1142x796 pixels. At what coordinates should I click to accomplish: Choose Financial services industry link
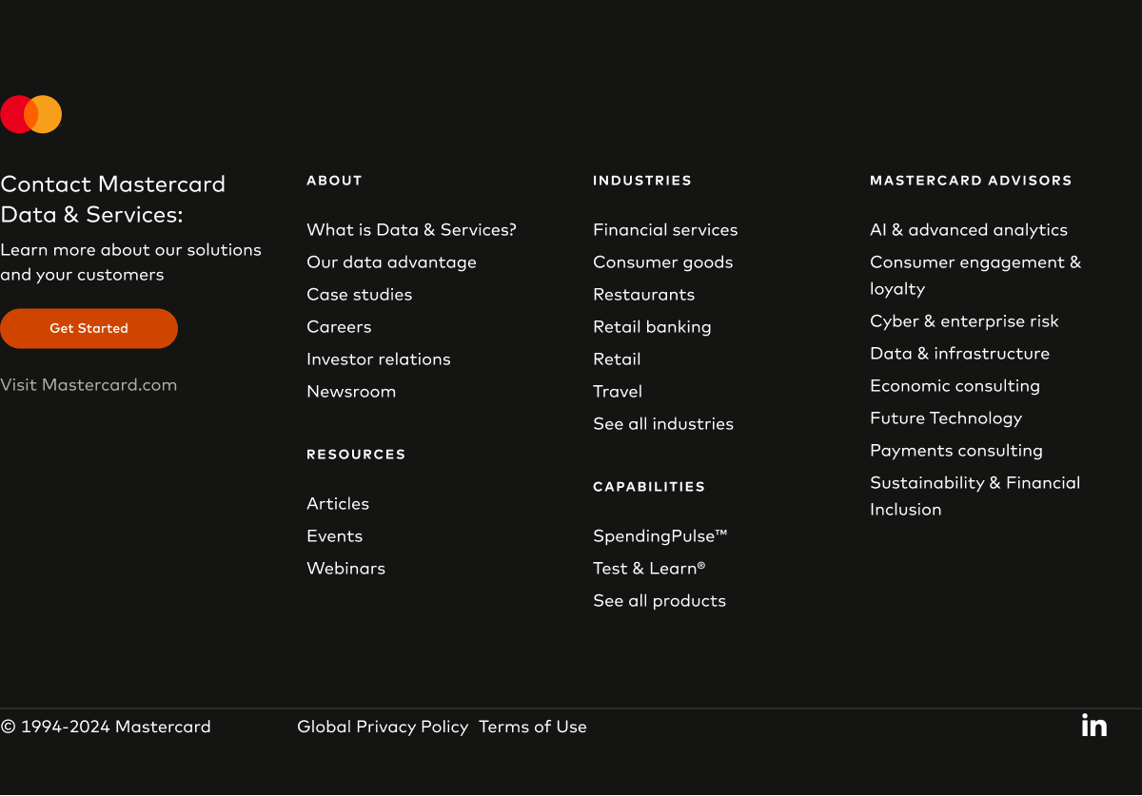tap(665, 230)
